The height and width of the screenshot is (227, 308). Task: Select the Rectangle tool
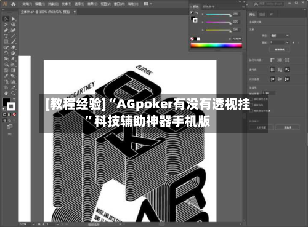pyautogui.click(x=6, y=42)
